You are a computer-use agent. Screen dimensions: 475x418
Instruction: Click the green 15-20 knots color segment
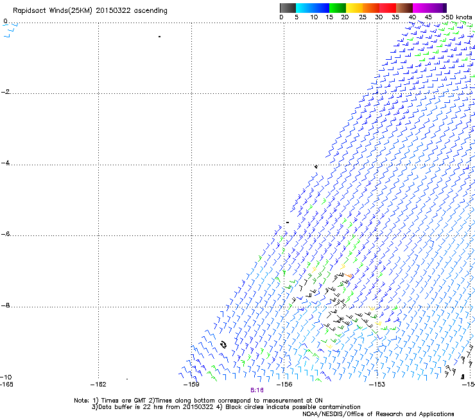coord(338,8)
